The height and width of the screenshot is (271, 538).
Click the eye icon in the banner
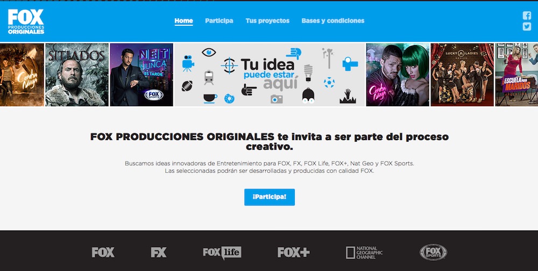pyautogui.click(x=209, y=53)
